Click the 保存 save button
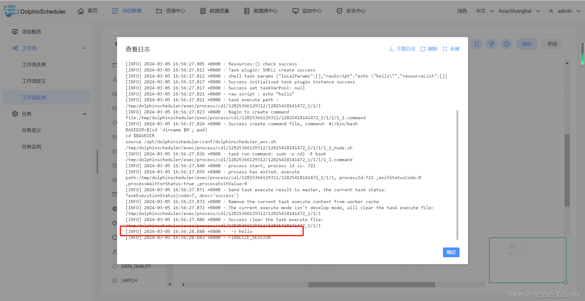The width and height of the screenshot is (585, 301). click(526, 44)
